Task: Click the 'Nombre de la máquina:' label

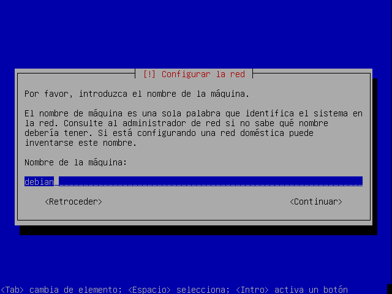Action: 75,162
